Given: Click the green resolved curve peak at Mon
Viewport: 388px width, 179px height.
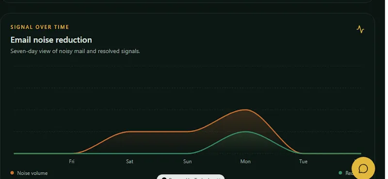Looking at the screenshot, I should pyautogui.click(x=245, y=132).
